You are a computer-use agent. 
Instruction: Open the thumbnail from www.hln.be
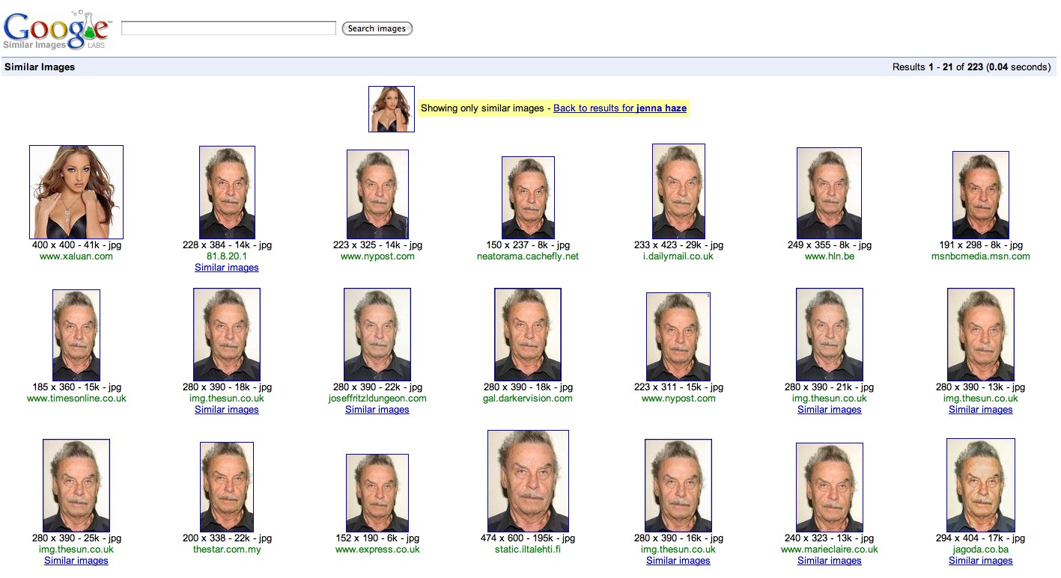pyautogui.click(x=829, y=193)
